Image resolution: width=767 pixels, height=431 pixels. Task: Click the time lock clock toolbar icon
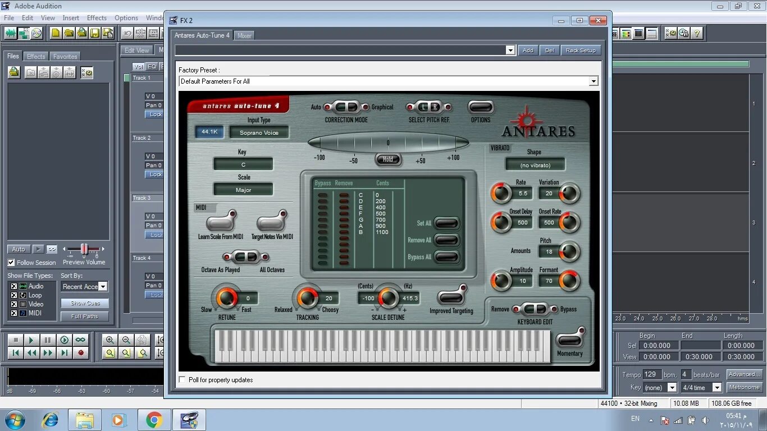pos(684,33)
